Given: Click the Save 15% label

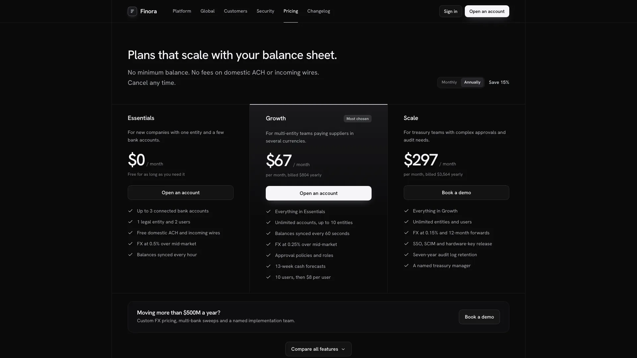Looking at the screenshot, I should pyautogui.click(x=499, y=82).
